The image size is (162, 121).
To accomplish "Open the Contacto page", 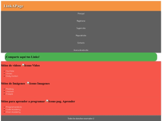I will (81, 43).
